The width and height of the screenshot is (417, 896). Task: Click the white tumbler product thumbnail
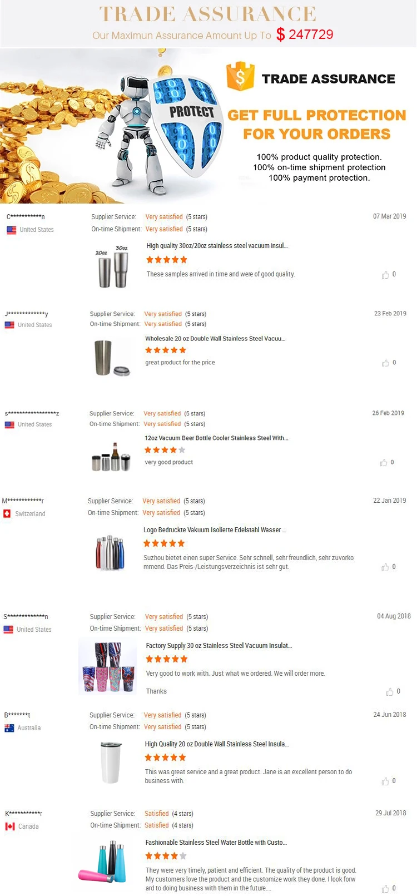click(x=111, y=762)
